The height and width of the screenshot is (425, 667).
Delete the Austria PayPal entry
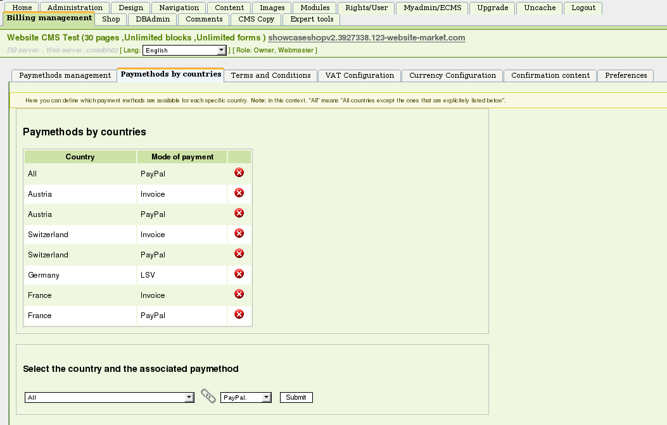[x=239, y=213]
